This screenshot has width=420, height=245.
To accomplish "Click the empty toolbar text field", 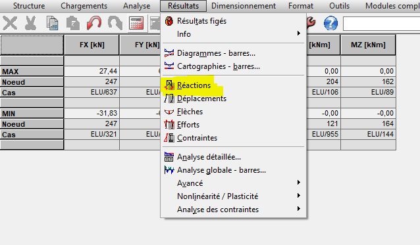I will click(381, 24).
